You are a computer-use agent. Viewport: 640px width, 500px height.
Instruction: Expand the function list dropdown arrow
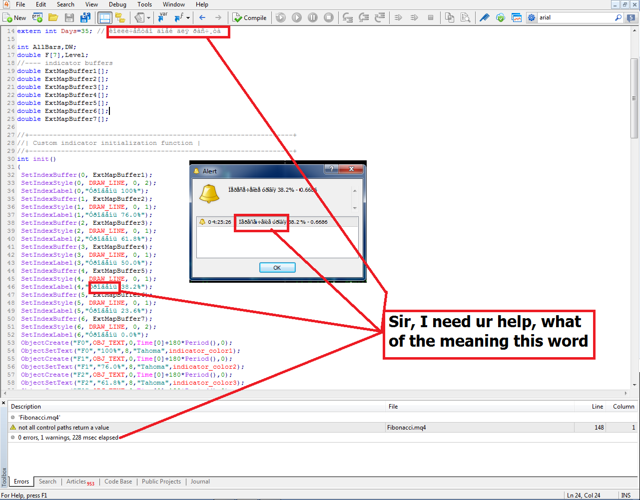188,18
